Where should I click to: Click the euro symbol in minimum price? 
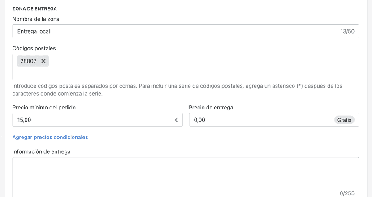click(176, 120)
